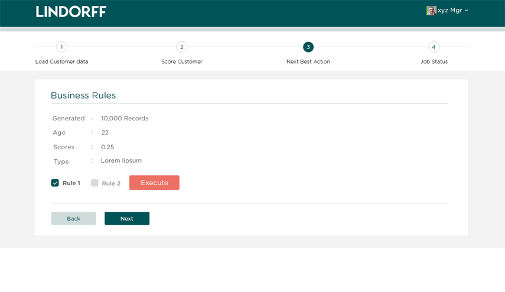Select step circle number 1
This screenshot has width=505, height=292.
click(61, 47)
